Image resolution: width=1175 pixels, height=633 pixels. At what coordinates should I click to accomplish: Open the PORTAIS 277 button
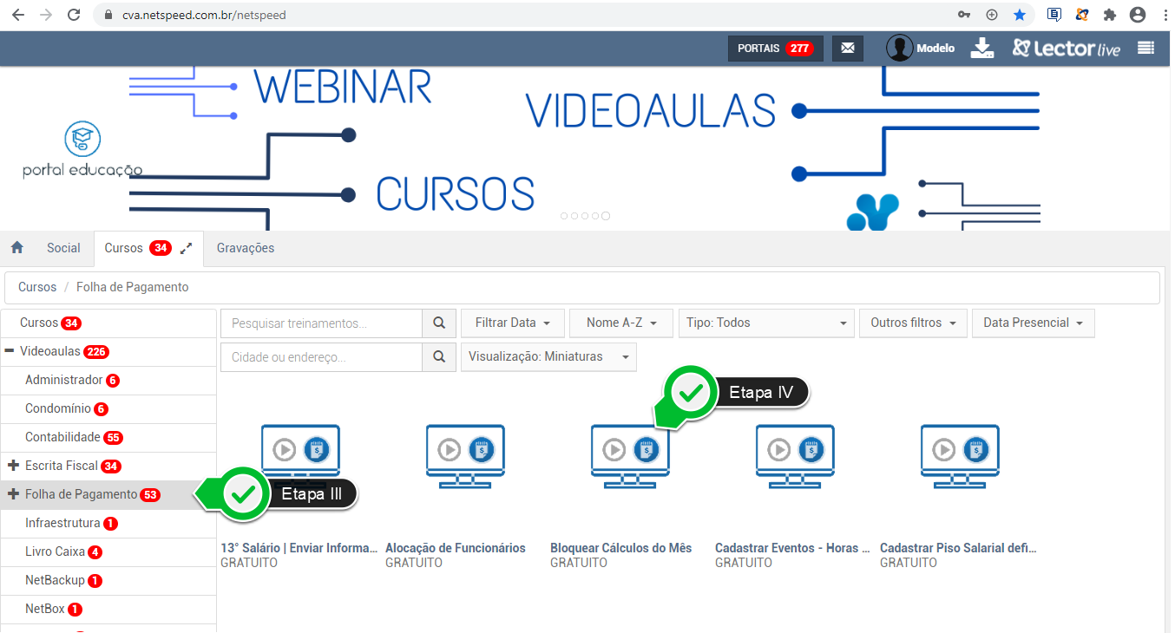click(x=776, y=49)
